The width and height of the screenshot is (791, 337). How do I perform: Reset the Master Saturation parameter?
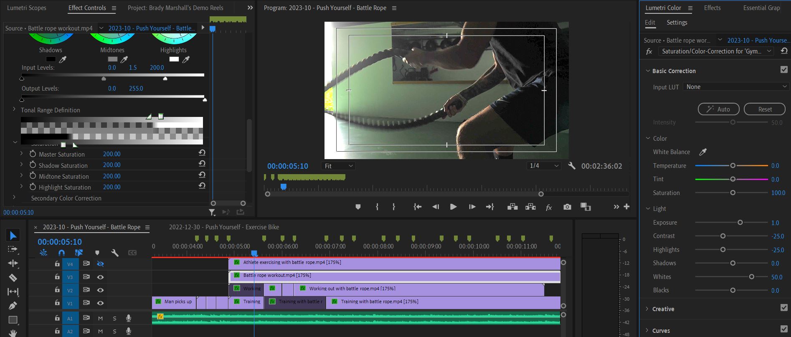pyautogui.click(x=202, y=153)
